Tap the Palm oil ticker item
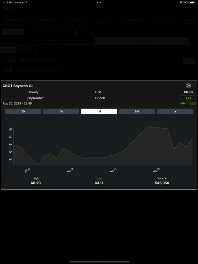This screenshot has width=198, height=264. tap(103, 22)
